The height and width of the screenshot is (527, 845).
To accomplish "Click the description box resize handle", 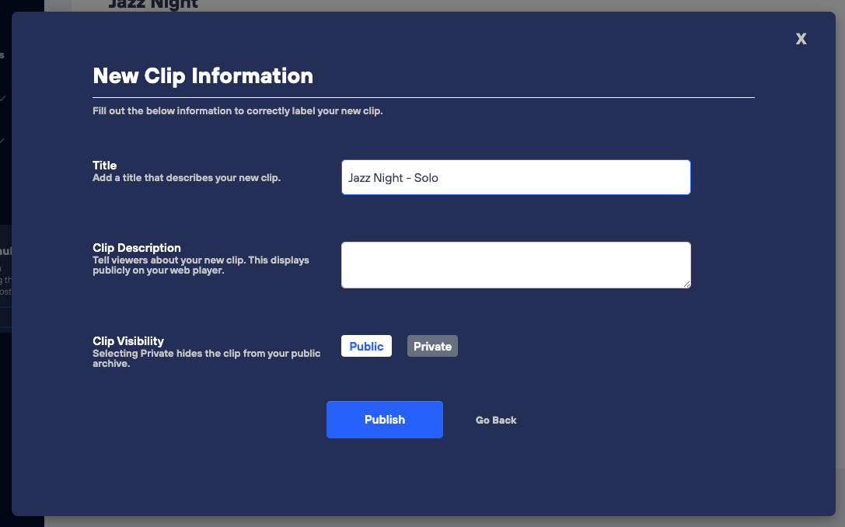I will [x=687, y=285].
